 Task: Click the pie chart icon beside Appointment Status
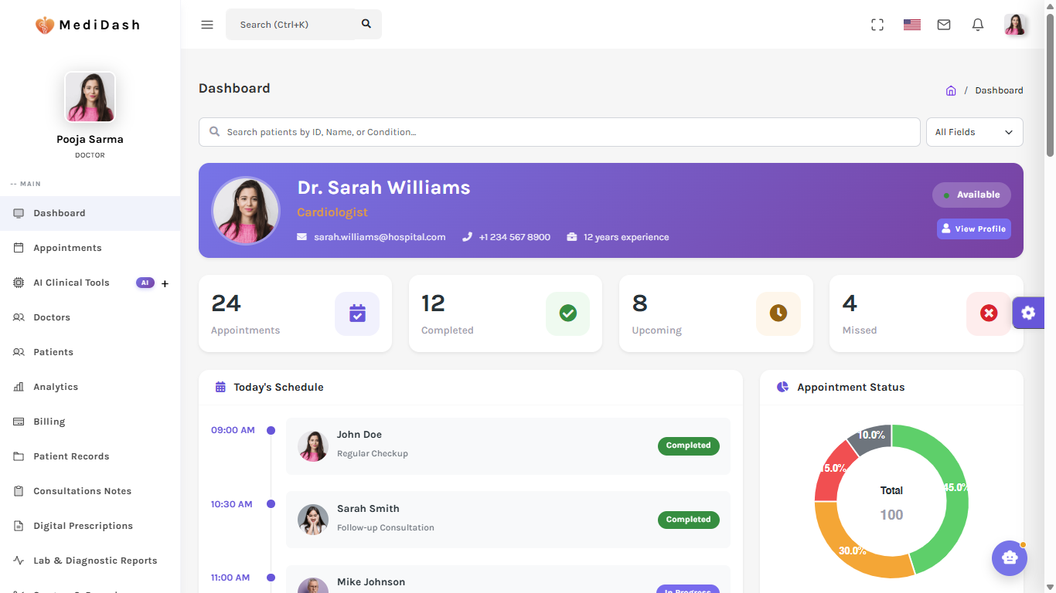[783, 387]
